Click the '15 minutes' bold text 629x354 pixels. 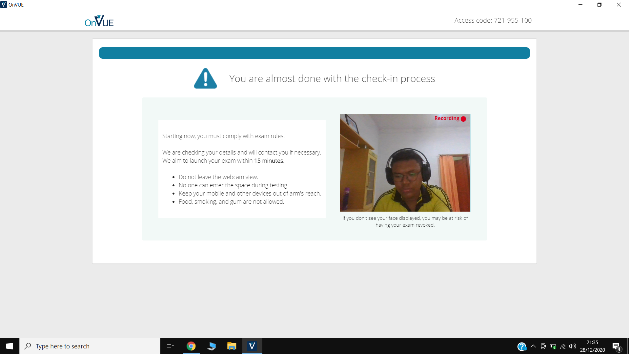269,161
